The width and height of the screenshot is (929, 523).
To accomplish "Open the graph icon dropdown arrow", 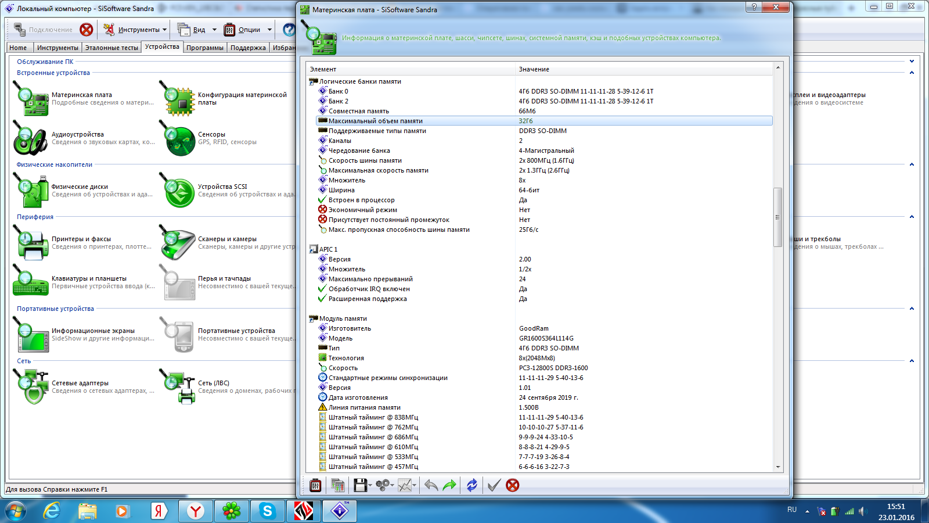I will click(415, 486).
